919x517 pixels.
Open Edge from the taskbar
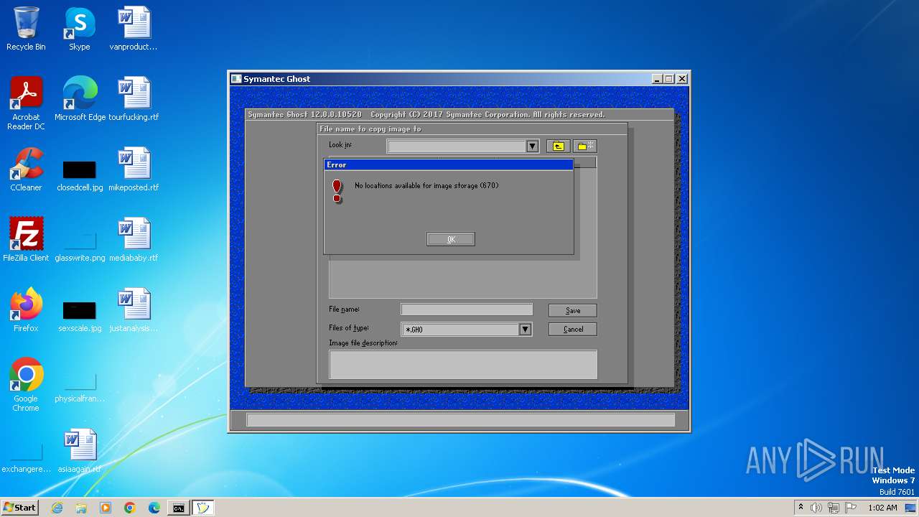[x=154, y=508]
